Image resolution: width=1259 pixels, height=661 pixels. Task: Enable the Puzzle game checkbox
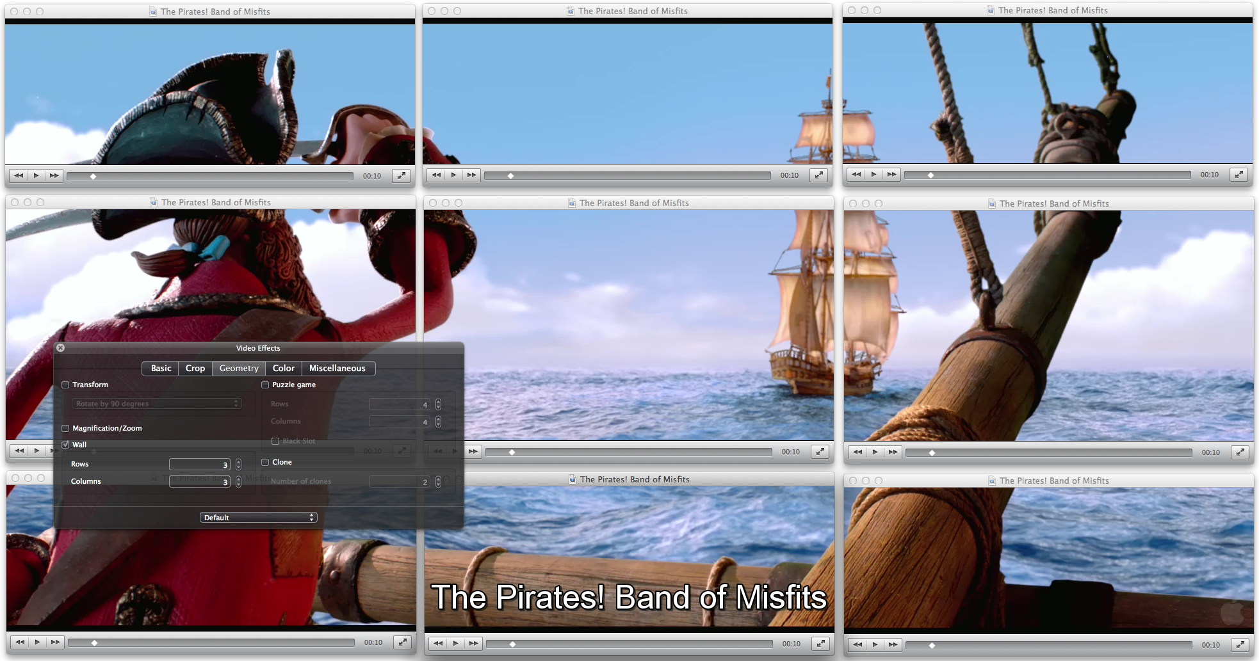[x=265, y=385]
